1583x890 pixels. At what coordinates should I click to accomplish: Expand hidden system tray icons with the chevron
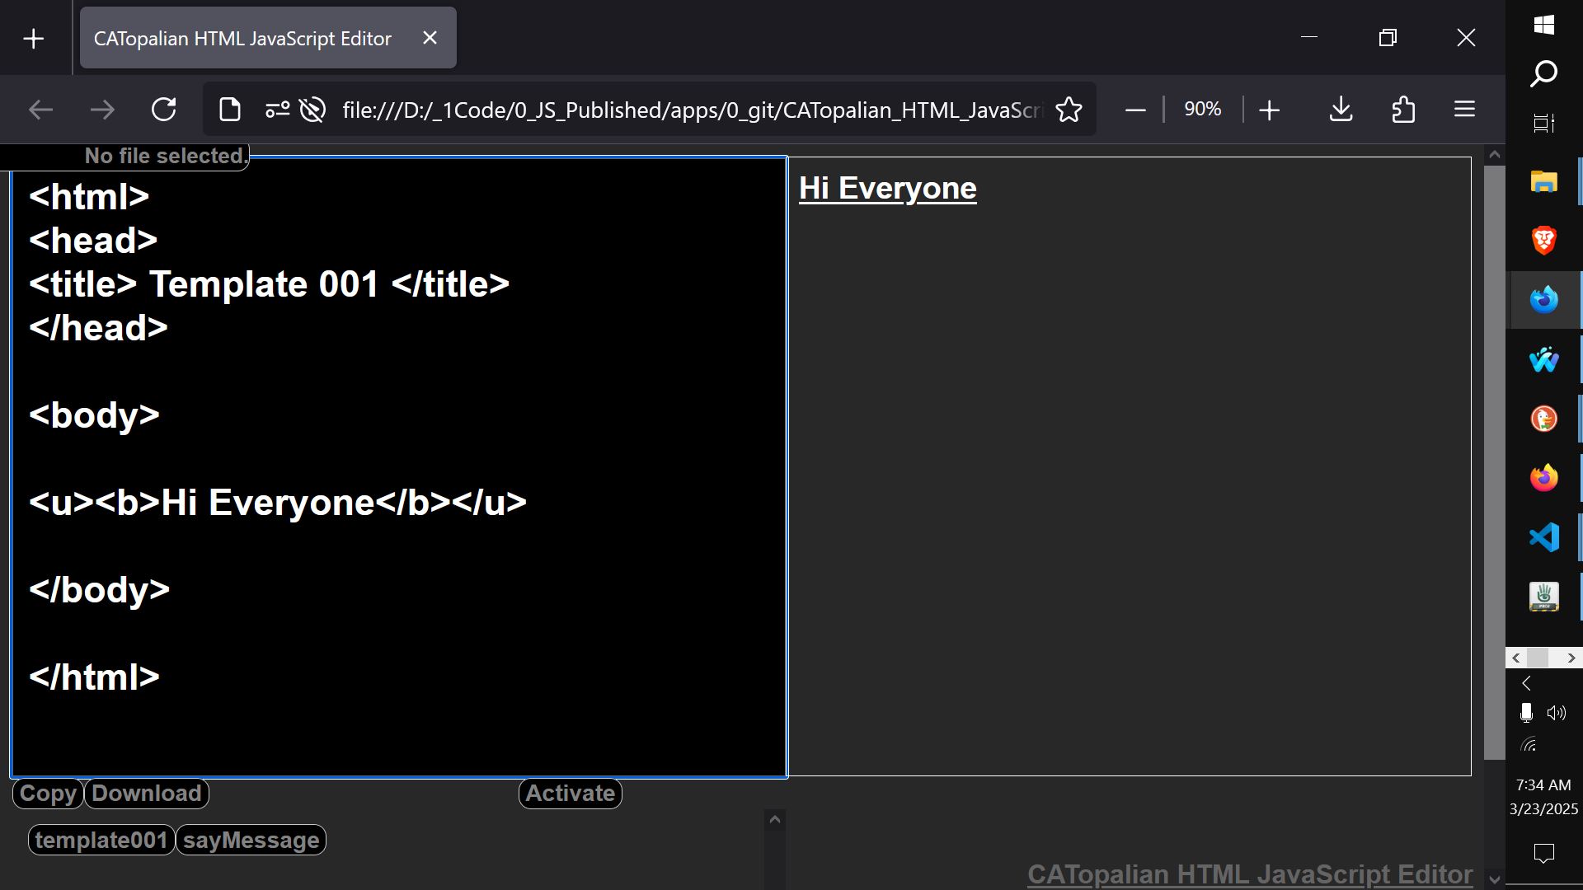[x=1526, y=683]
